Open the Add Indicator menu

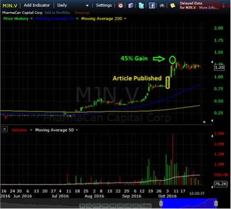[x=37, y=5]
